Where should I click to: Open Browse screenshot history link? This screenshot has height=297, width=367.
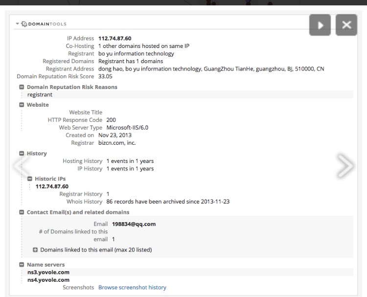click(x=132, y=287)
